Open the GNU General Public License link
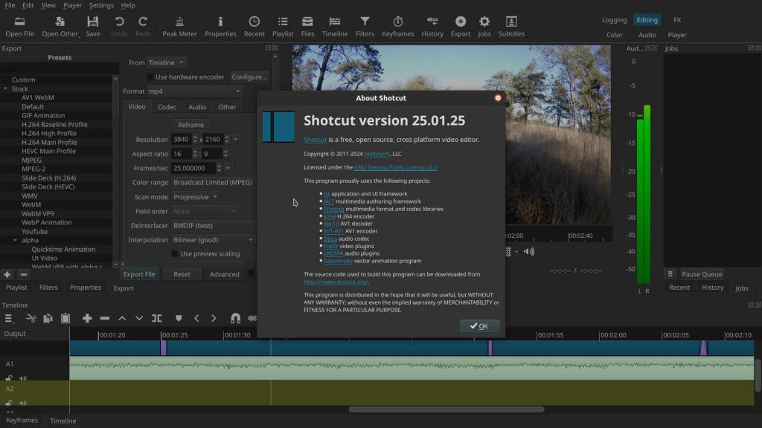 click(395, 167)
